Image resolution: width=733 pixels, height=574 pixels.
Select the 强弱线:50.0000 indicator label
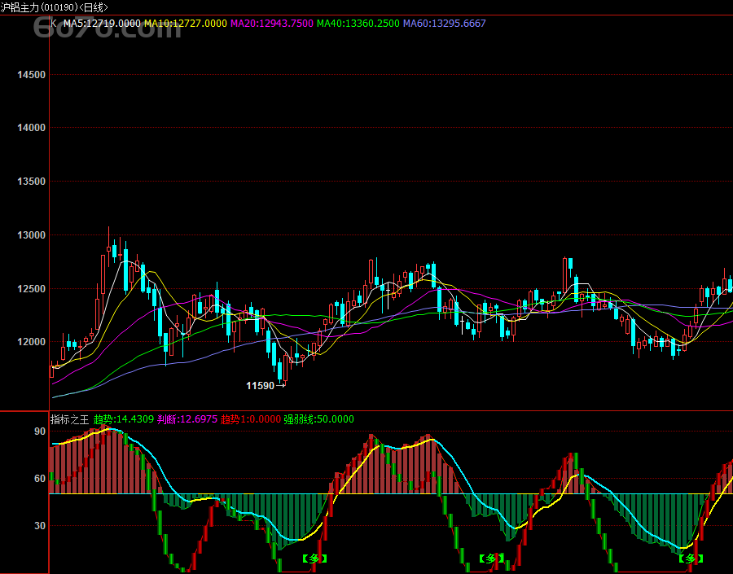tap(318, 419)
